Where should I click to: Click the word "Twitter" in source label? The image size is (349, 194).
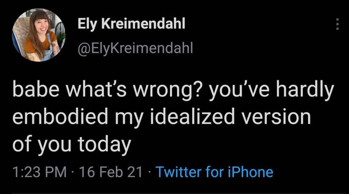point(178,172)
